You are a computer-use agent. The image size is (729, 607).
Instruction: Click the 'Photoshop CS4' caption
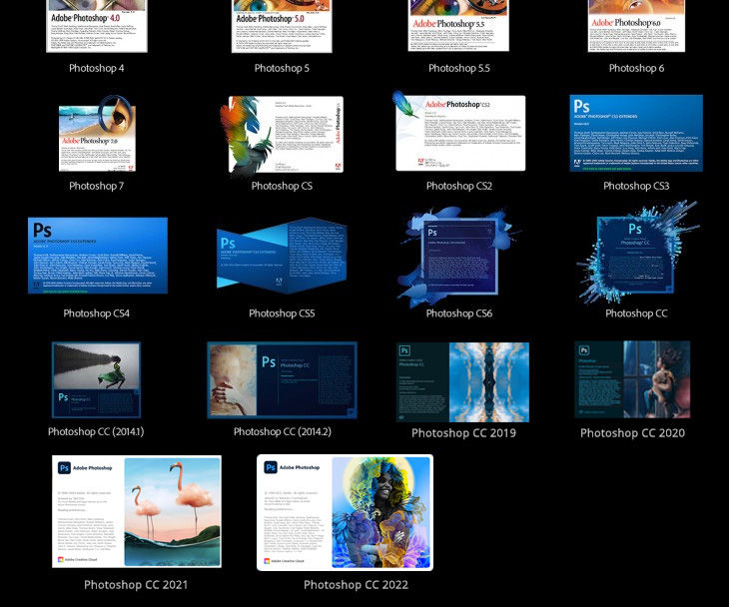click(x=97, y=313)
